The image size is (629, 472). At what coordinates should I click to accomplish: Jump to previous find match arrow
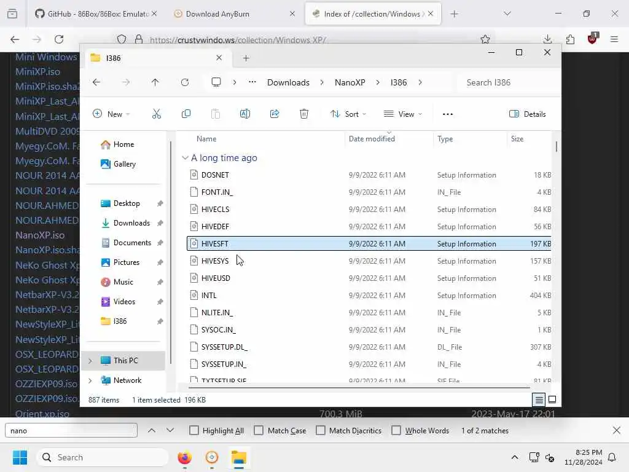tap(152, 430)
